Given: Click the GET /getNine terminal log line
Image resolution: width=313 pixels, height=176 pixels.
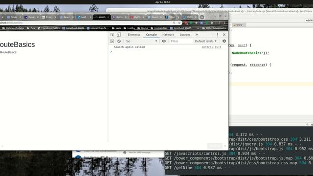Looking at the screenshot, I should click(198, 168).
